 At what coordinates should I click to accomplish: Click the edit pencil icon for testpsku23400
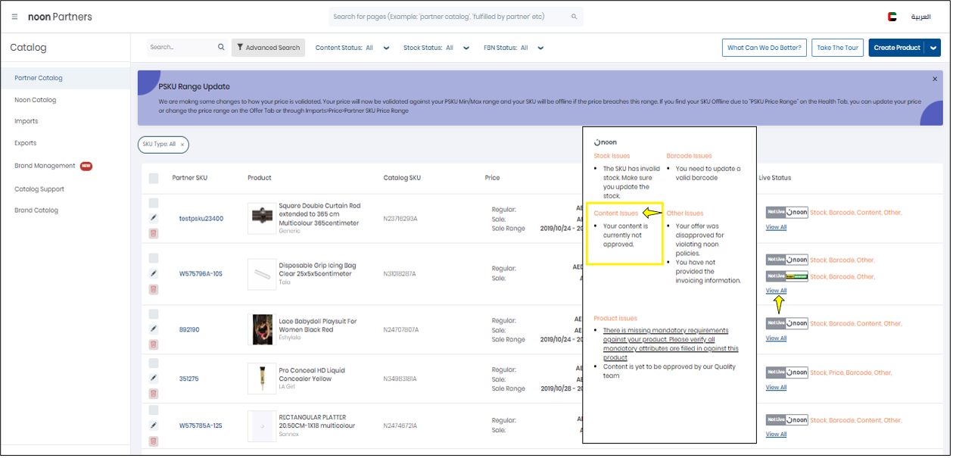(x=154, y=217)
